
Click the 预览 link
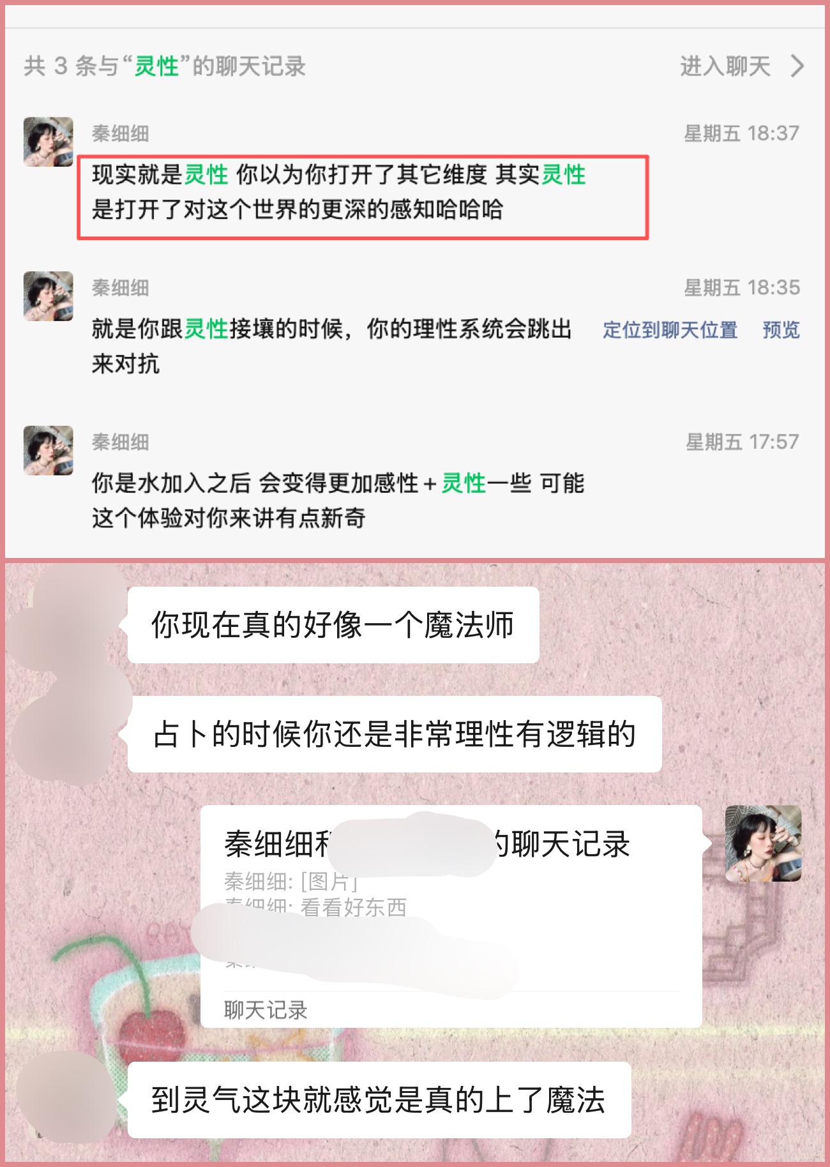(x=781, y=330)
